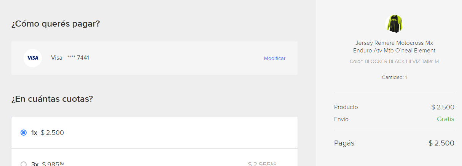Screen dimensions: 462x166
Task: Click the Visa ending 7441 card text
Action: pyautogui.click(x=70, y=58)
